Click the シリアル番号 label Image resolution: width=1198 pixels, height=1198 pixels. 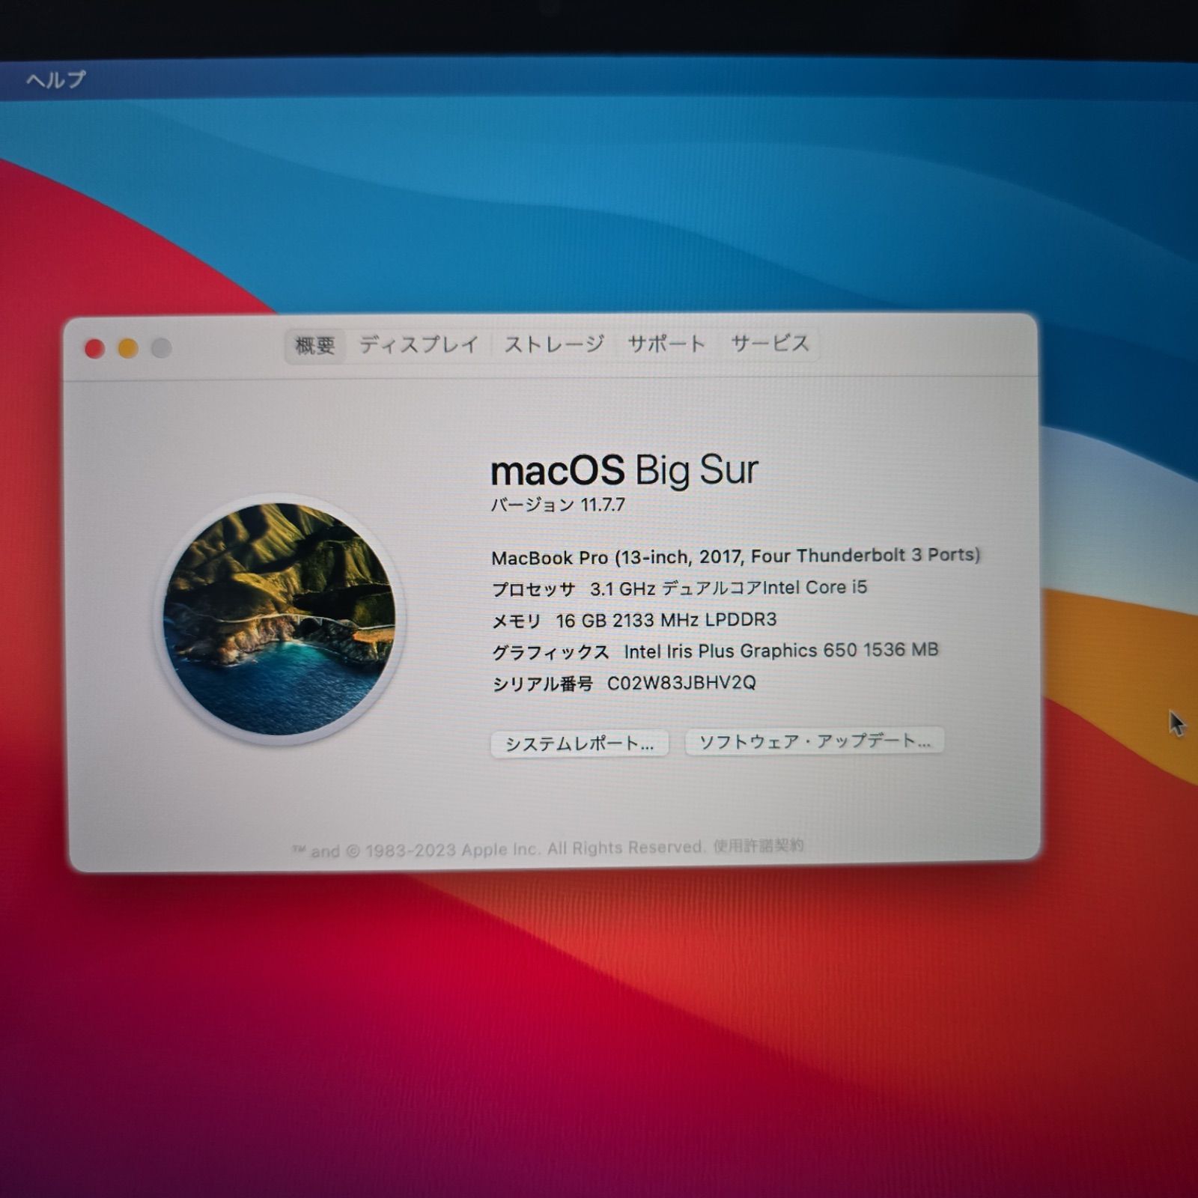542,684
